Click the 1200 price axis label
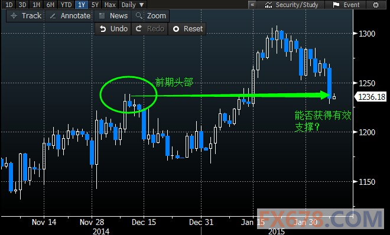The image size is (390, 235). [x=366, y=132]
